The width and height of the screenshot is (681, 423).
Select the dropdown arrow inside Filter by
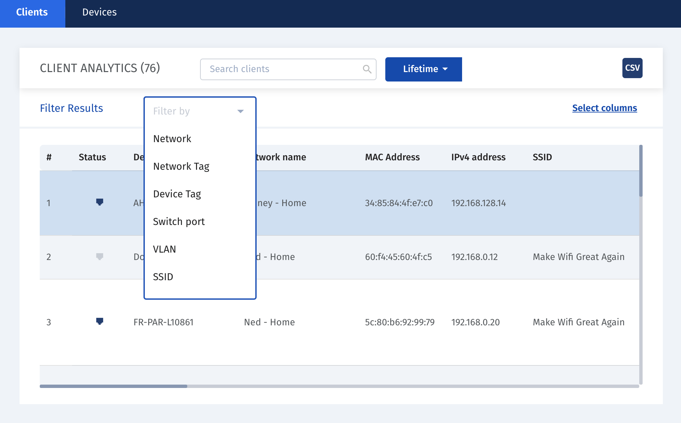click(240, 111)
